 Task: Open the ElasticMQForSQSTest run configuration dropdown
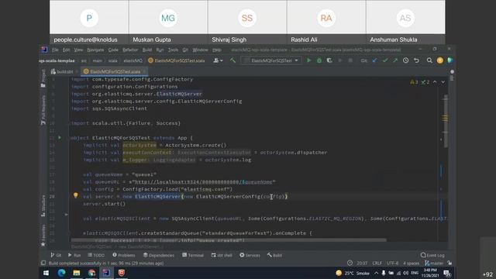click(x=271, y=60)
